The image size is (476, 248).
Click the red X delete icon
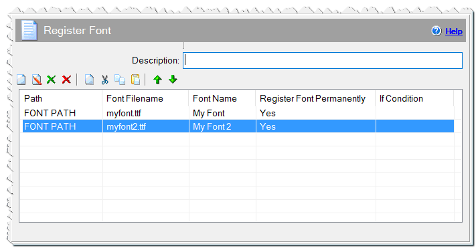coord(66,80)
